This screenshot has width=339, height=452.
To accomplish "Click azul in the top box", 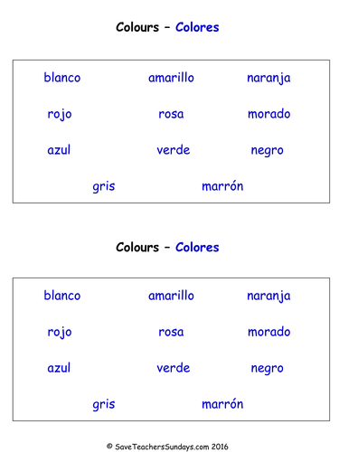I will (x=59, y=150).
